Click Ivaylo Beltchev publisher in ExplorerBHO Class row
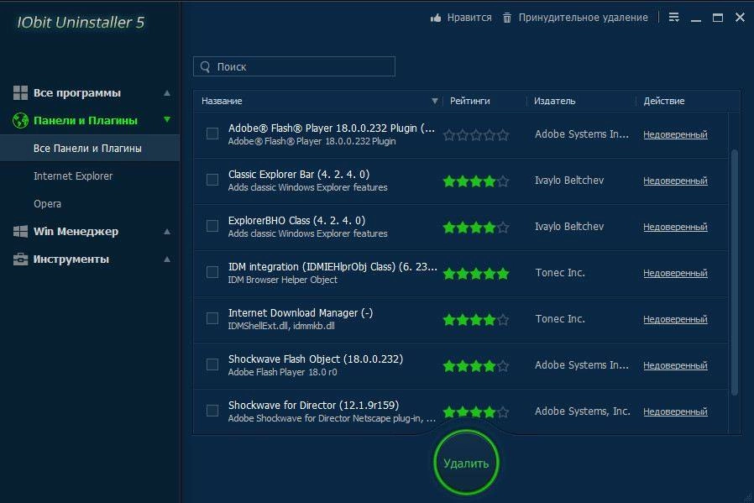 (569, 227)
